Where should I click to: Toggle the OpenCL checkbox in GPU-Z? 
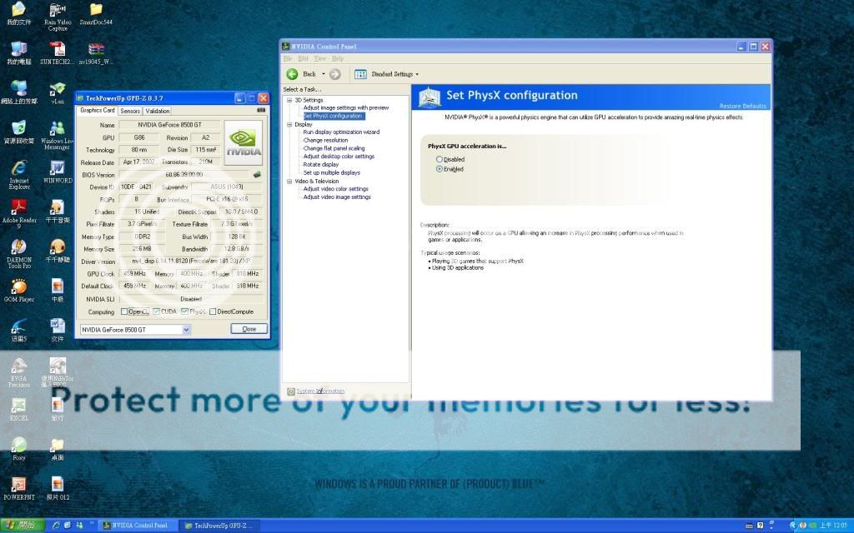point(124,311)
